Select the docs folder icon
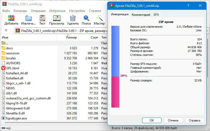Screen dimensions: 210x131 (x=3, y=48)
